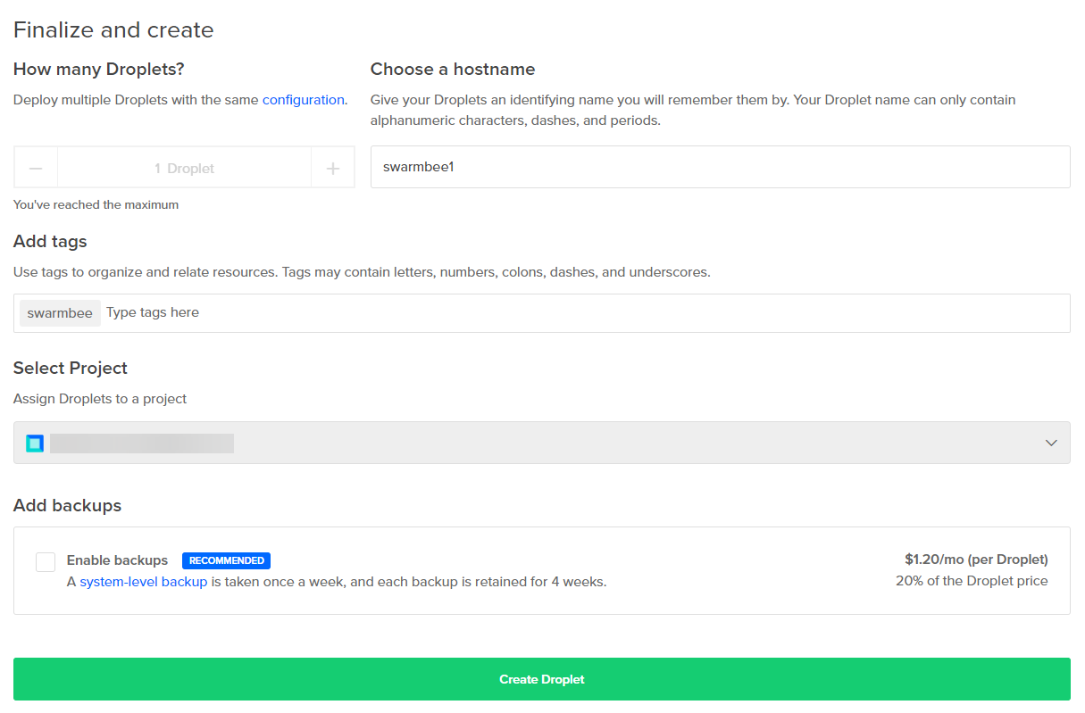The width and height of the screenshot is (1085, 713).
Task: Click the 'Finalize and create' heading
Action: [113, 30]
